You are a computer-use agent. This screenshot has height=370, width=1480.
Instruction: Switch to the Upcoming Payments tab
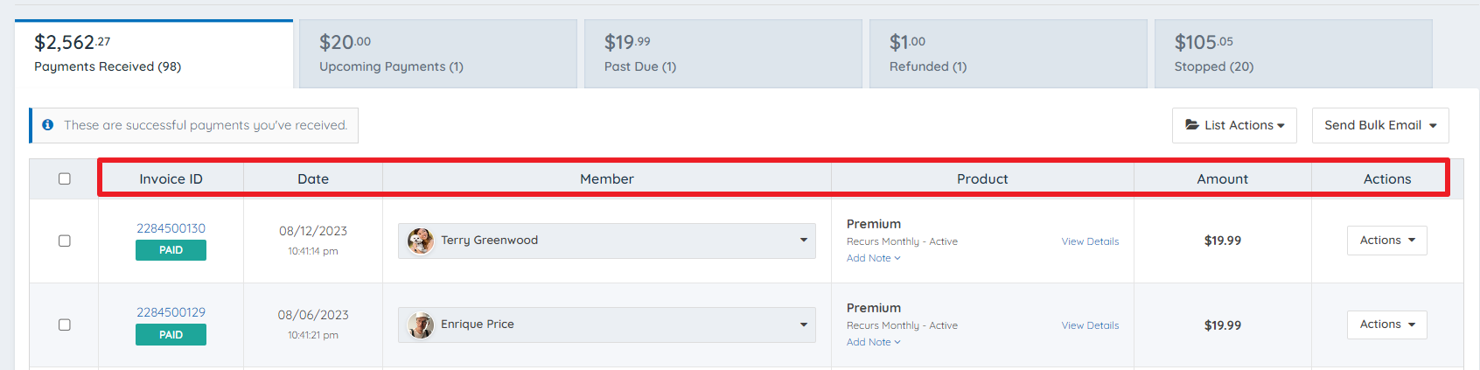[x=437, y=53]
